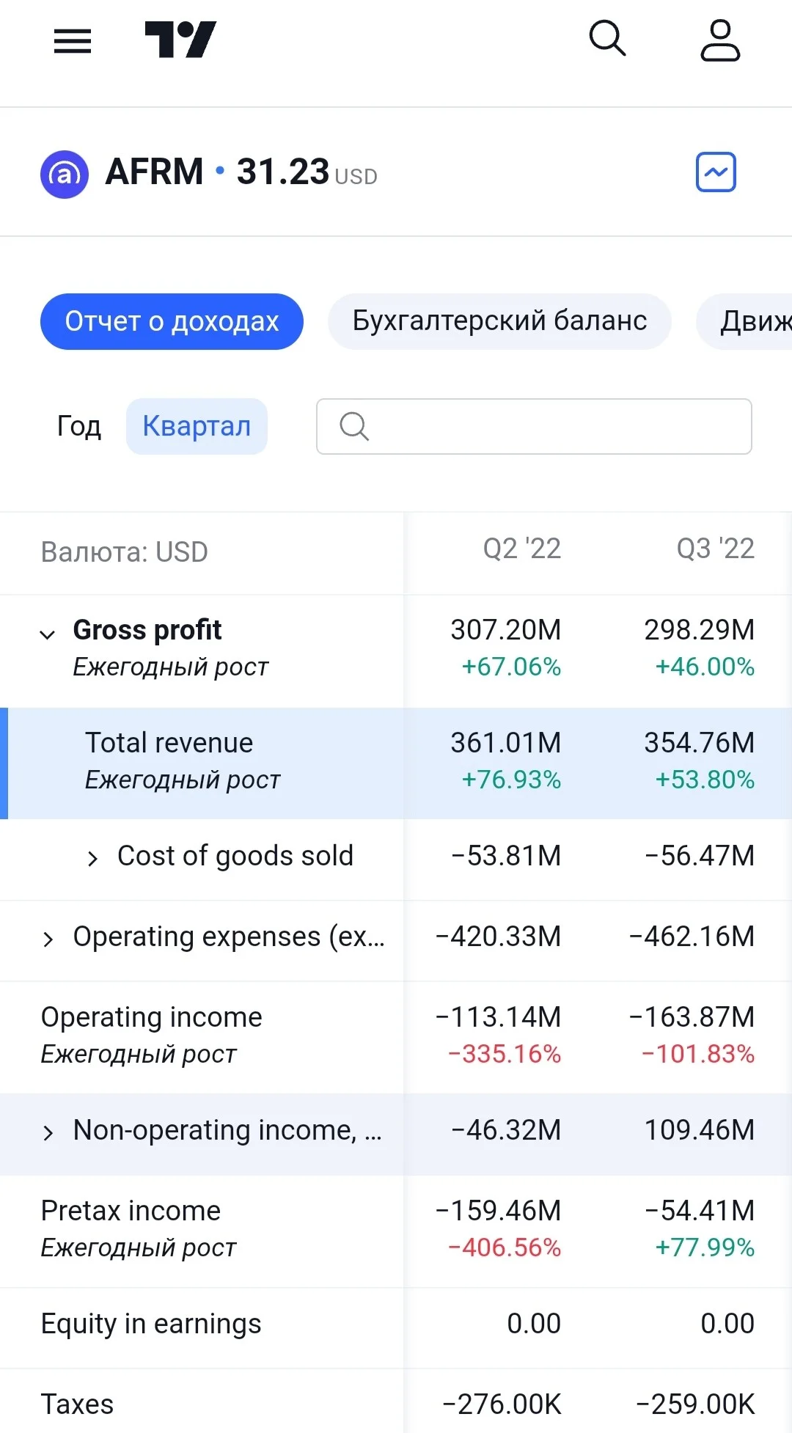Expand Operating expenses row
Image resolution: width=792 pixels, height=1433 pixels.
48,939
